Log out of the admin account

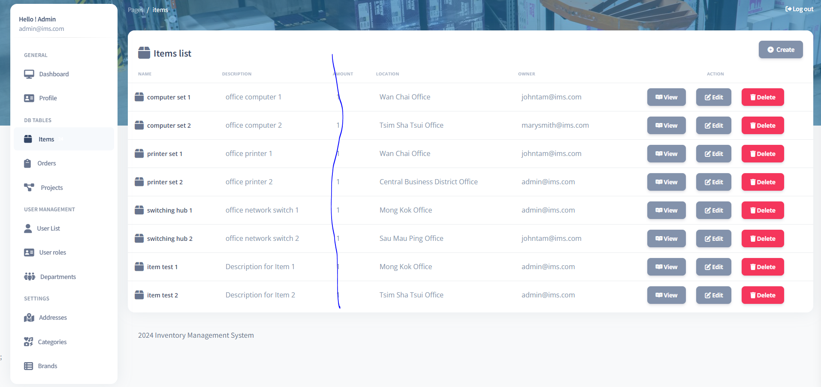[799, 9]
